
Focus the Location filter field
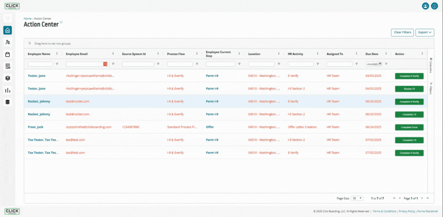pyautogui.click(x=261, y=64)
